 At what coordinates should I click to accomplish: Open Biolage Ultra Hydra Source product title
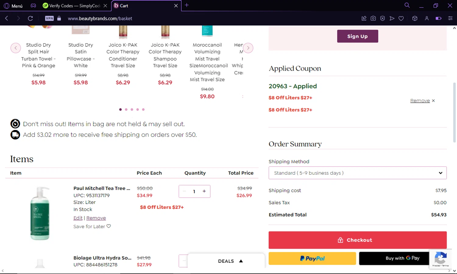102,258
